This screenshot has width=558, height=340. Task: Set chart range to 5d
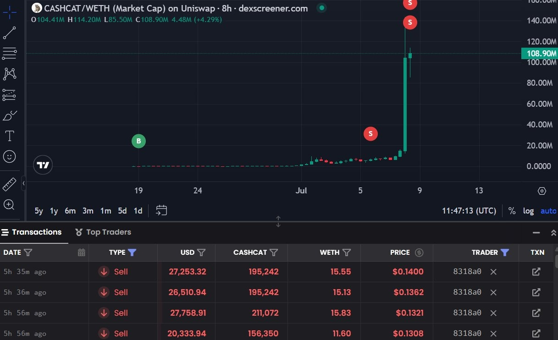tap(122, 211)
